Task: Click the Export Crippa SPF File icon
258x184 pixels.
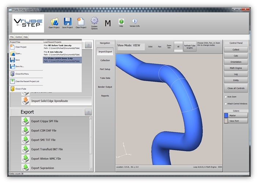Action: point(25,122)
